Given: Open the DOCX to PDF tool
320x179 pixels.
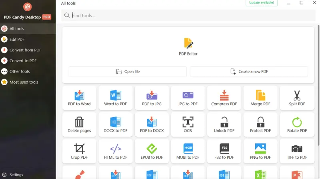Looking at the screenshot, I should tap(116, 124).
